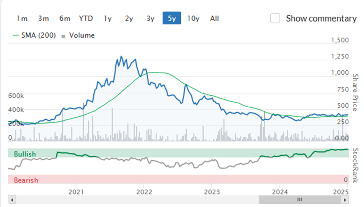This screenshot has height=207, width=364.
Task: Click the 2024 axis label
Action: click(280, 192)
